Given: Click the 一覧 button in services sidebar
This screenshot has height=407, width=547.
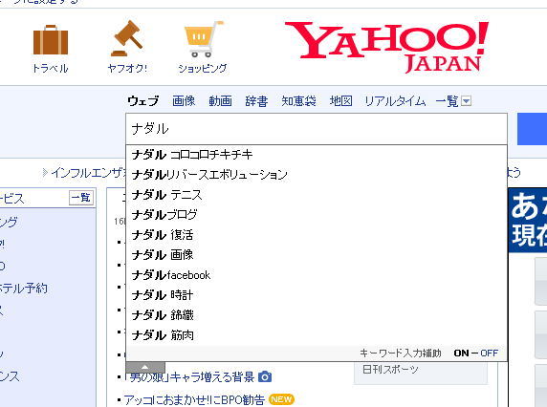Looking at the screenshot, I should tap(81, 198).
